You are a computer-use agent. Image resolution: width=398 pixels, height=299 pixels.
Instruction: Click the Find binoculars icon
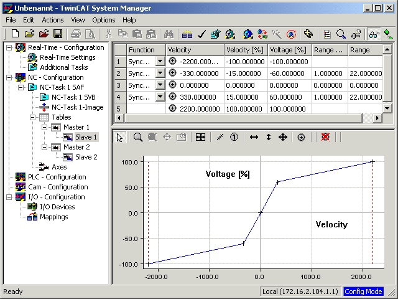pyautogui.click(x=169, y=34)
